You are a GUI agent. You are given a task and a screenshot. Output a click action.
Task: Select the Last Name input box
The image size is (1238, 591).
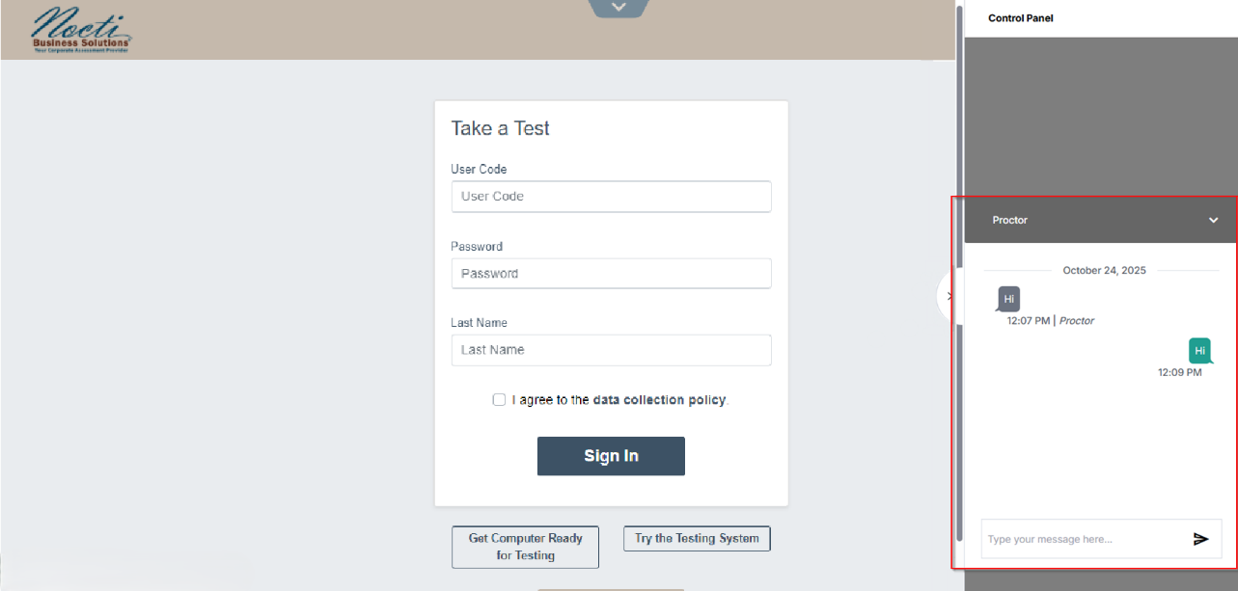[x=611, y=350]
